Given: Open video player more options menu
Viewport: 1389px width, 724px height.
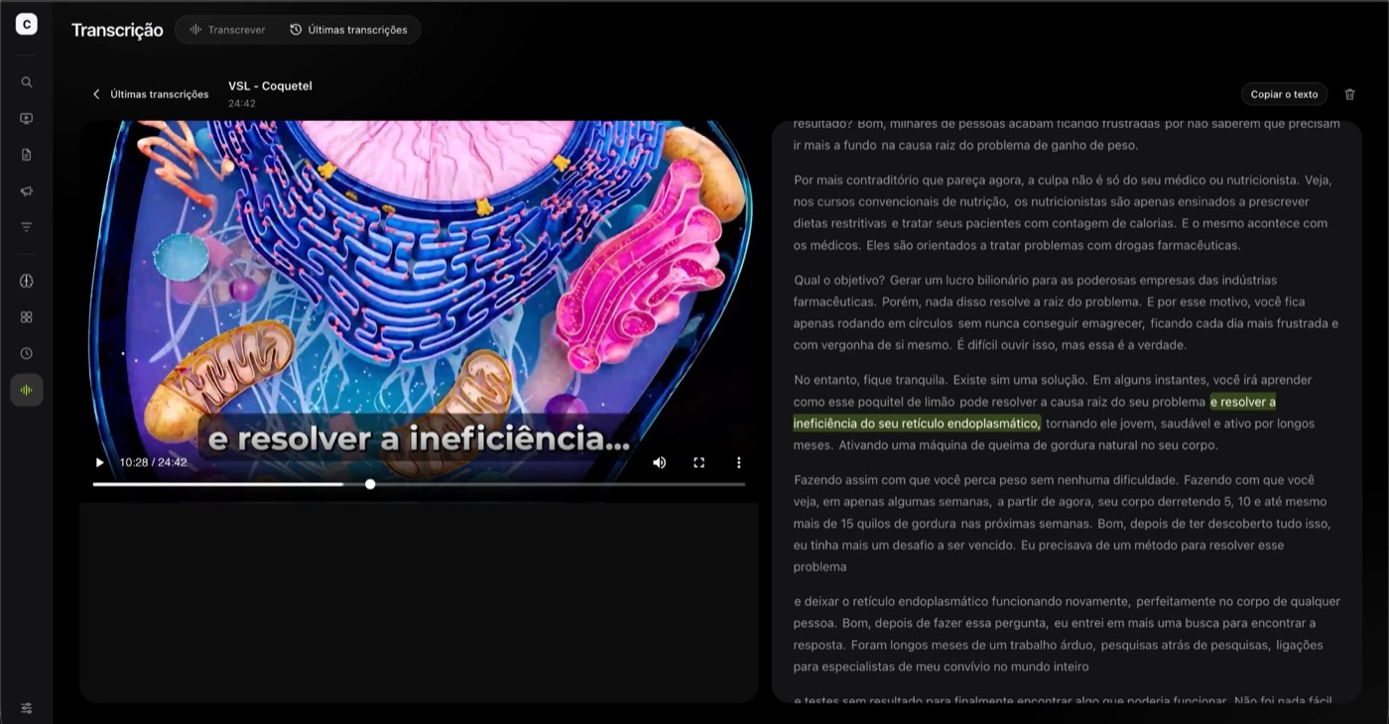Looking at the screenshot, I should click(738, 462).
